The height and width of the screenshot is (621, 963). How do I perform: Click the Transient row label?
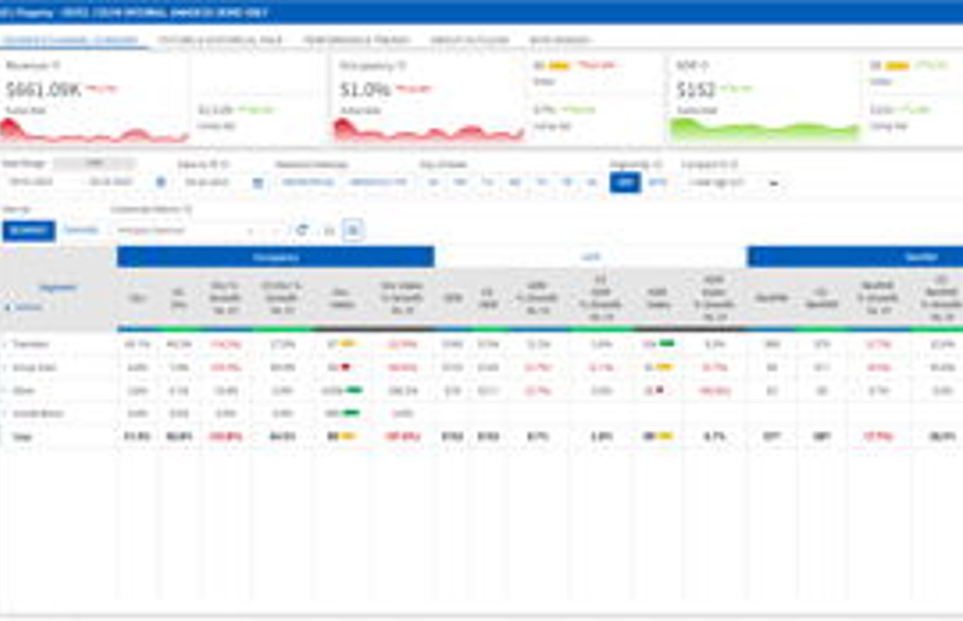31,344
